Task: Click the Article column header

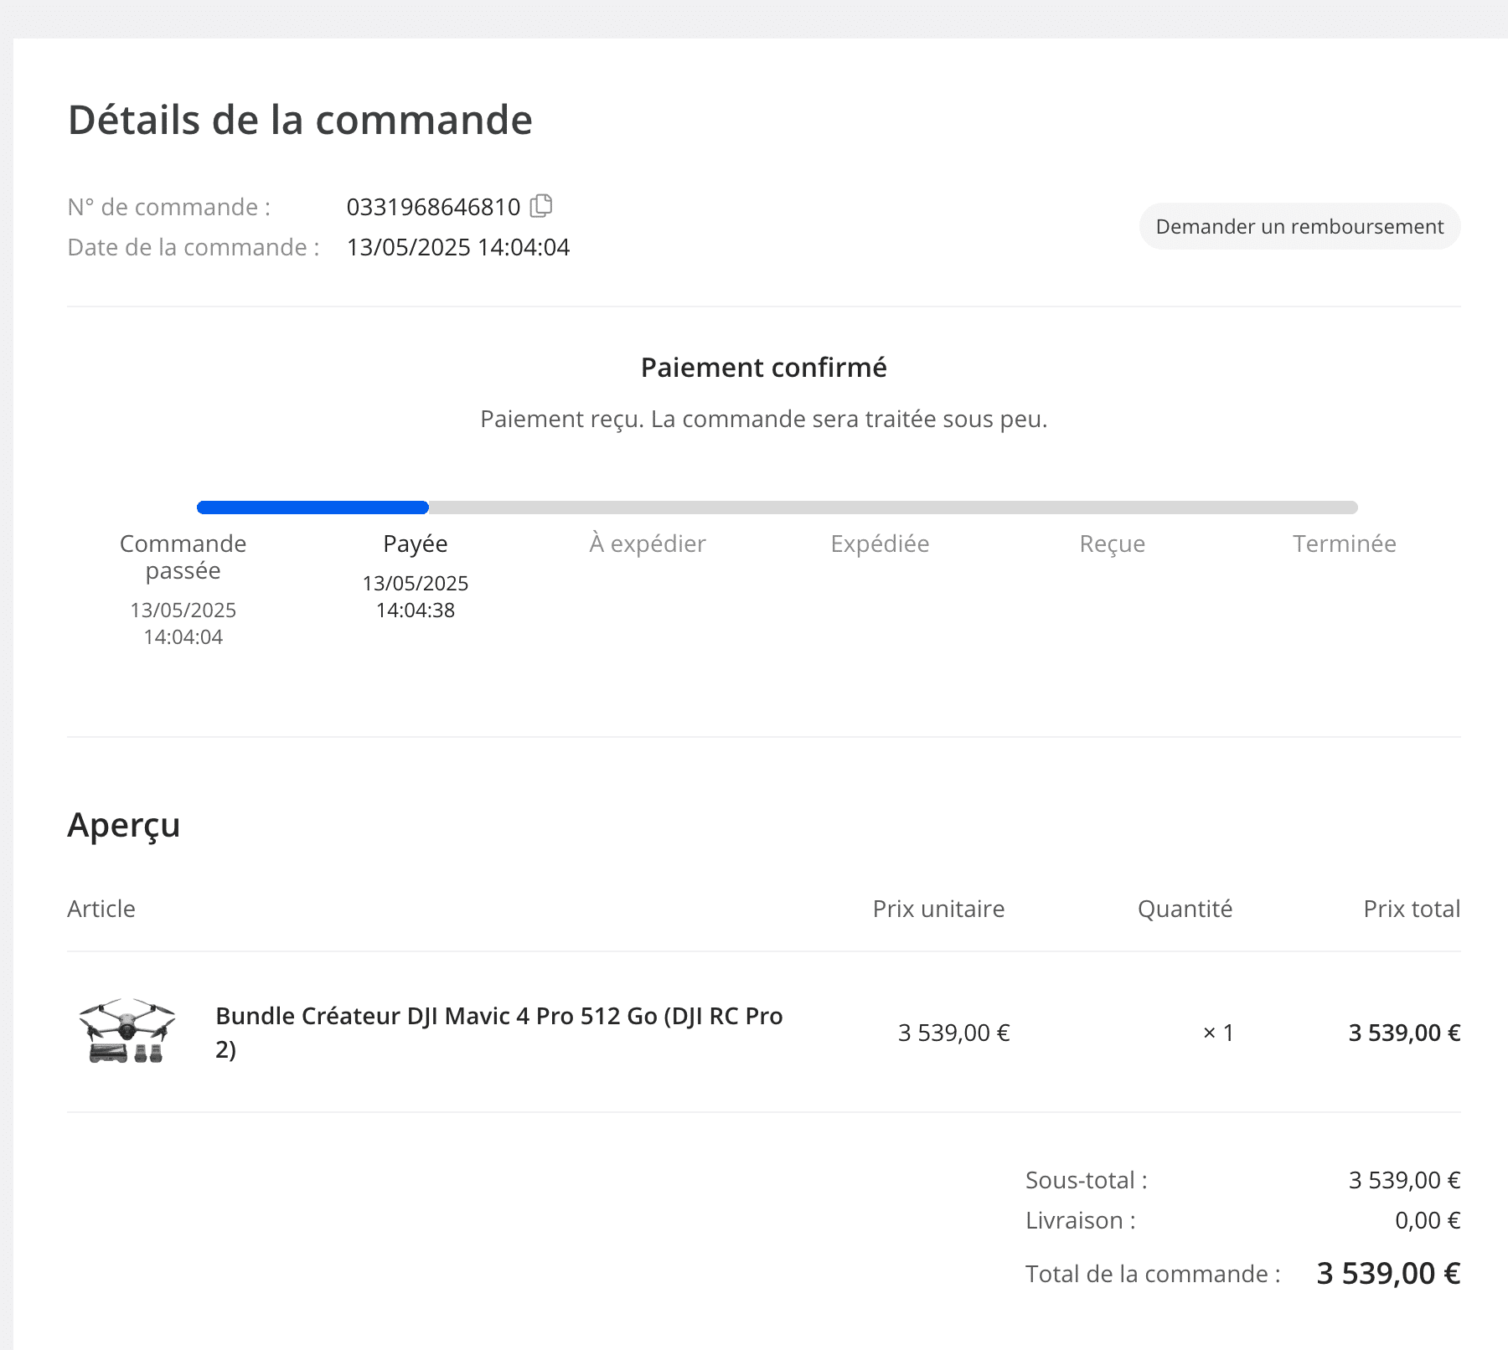Action: [x=101, y=909]
